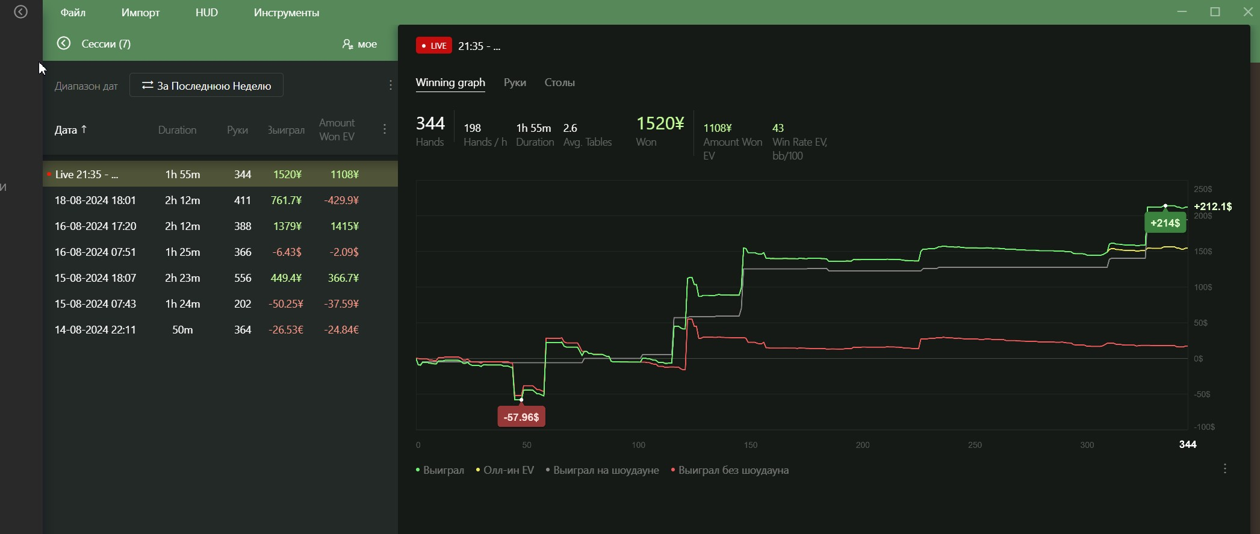Switch to the Столы tab
1260x534 pixels.
click(559, 82)
